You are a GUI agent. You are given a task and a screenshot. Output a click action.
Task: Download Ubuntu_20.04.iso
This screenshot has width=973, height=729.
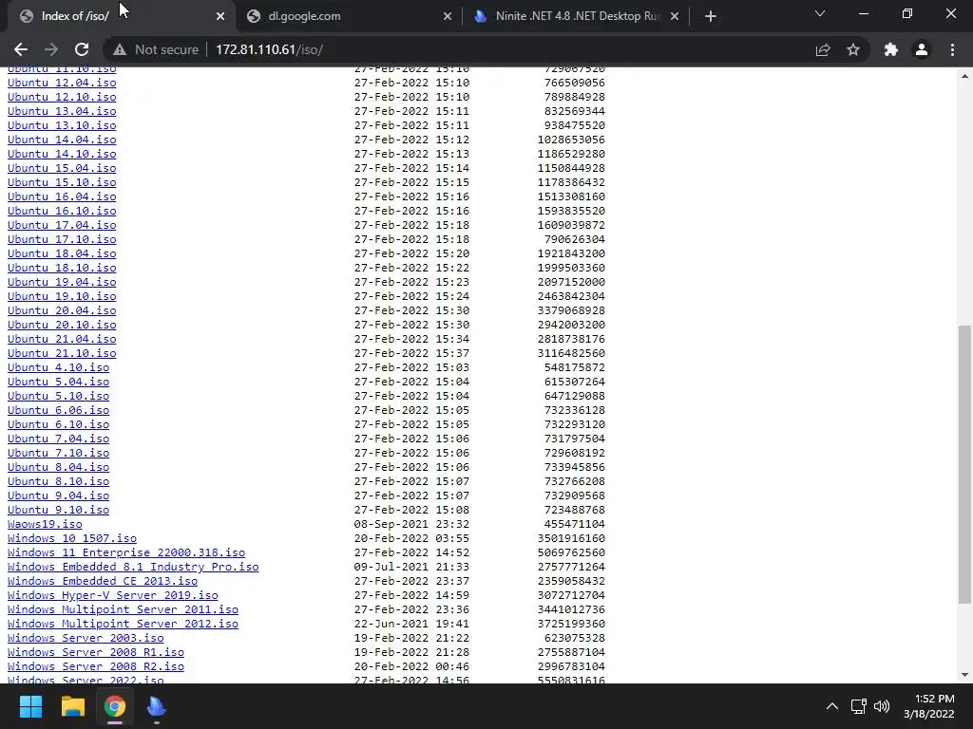(x=62, y=310)
